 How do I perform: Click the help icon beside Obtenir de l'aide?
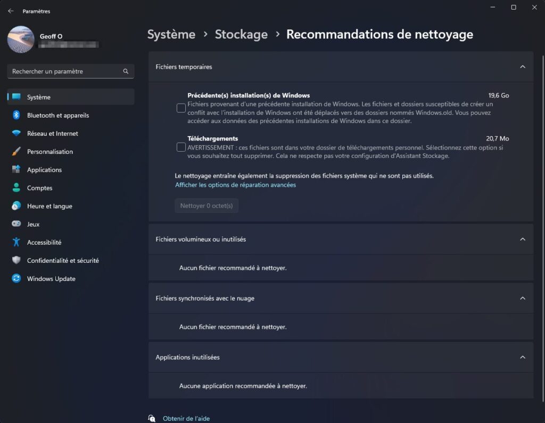[152, 419]
